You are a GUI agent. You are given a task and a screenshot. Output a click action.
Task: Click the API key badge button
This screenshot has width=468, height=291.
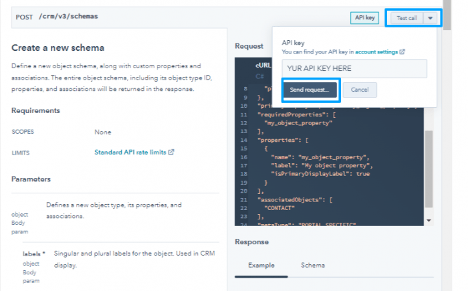364,17
